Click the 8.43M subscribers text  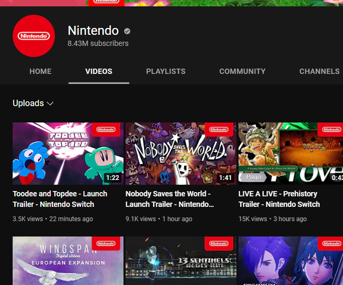point(98,43)
